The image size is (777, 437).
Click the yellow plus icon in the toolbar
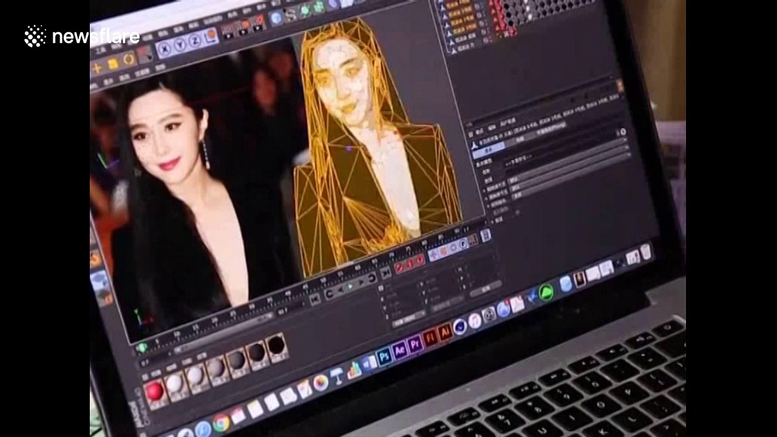click(97, 69)
